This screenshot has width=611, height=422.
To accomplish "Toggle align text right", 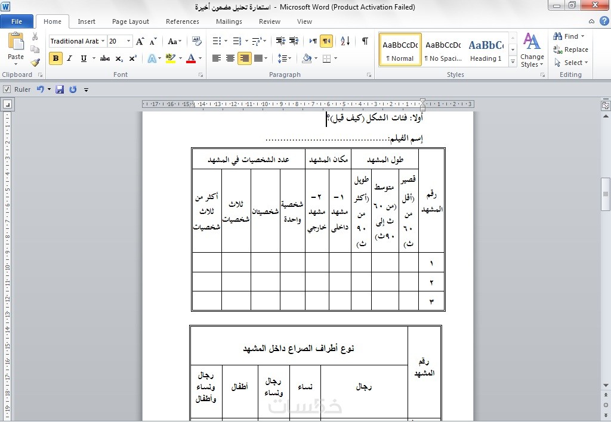I will coord(244,58).
